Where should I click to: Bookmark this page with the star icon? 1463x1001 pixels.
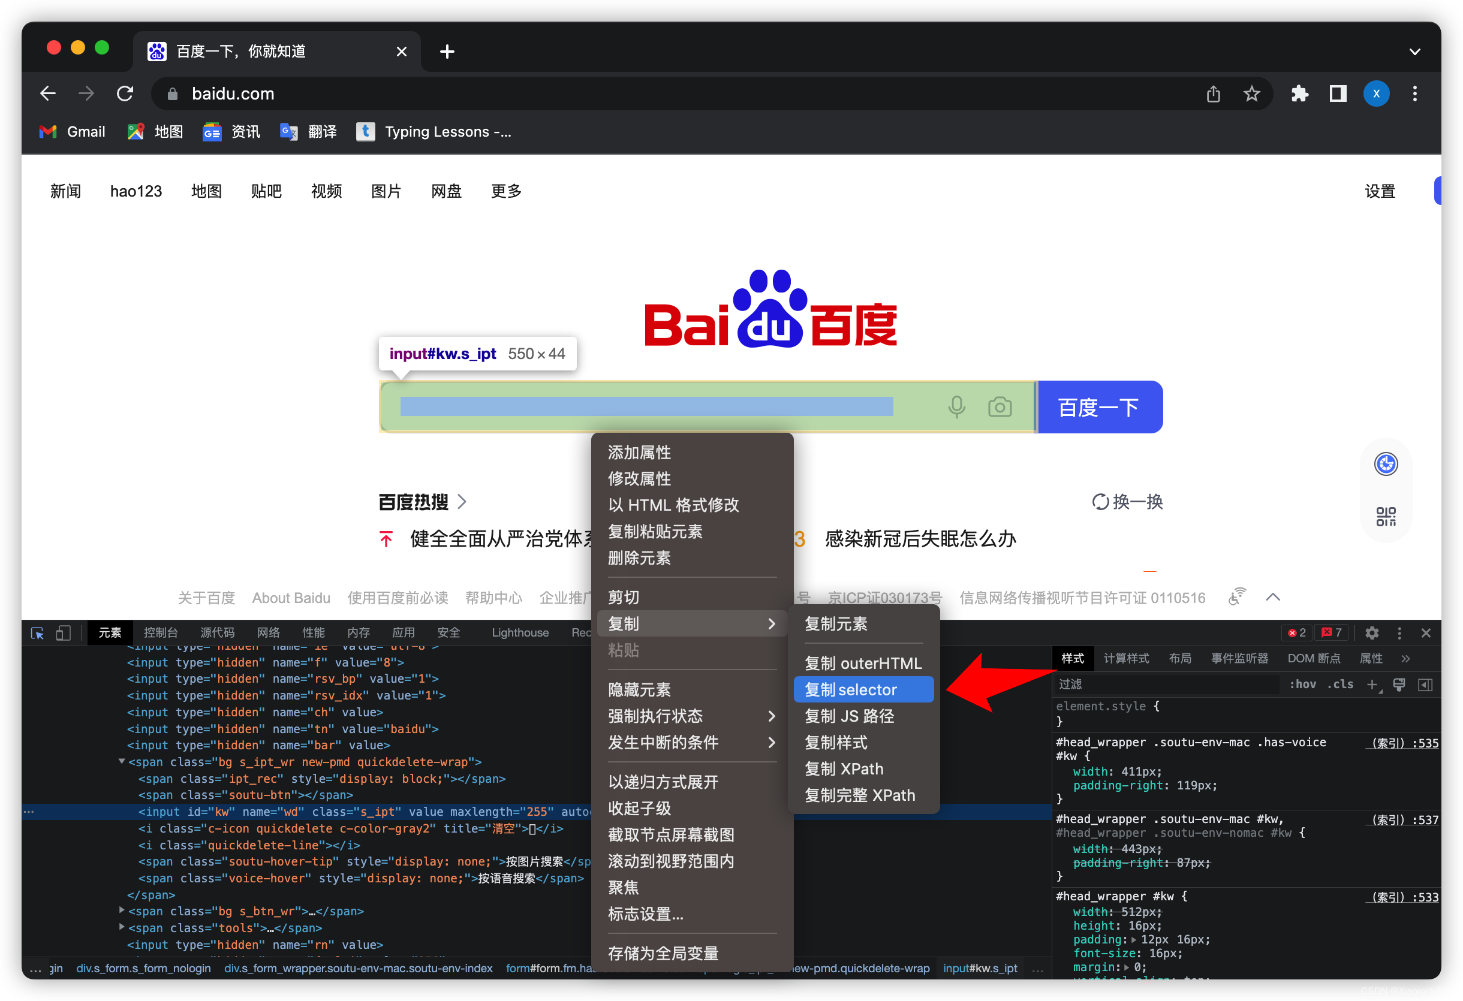point(1251,94)
